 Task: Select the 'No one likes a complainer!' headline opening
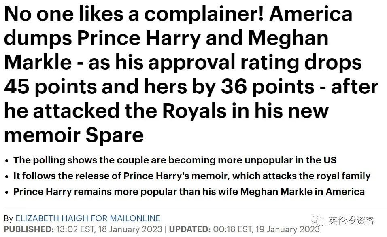(x=134, y=14)
